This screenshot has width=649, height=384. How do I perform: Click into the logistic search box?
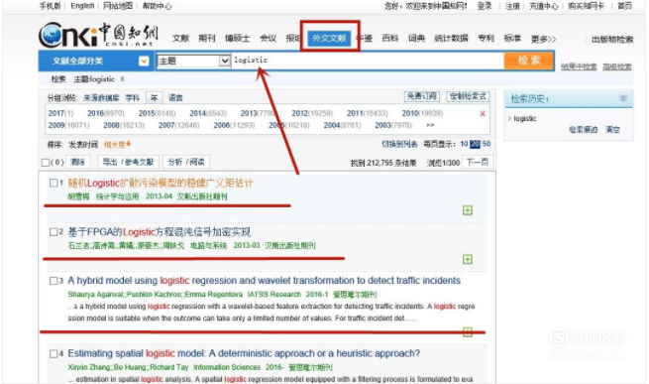tap(368, 61)
